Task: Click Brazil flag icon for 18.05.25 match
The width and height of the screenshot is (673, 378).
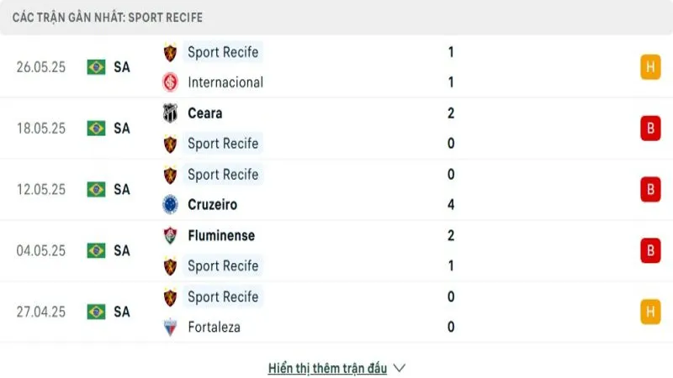Action: pos(96,128)
